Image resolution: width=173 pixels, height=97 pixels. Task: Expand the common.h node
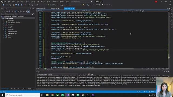[x=4, y=24]
